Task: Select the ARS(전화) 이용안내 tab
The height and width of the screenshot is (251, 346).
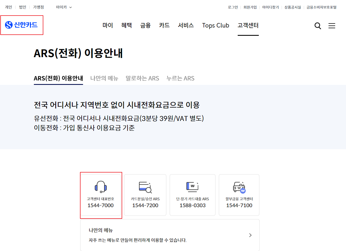Action: tap(58, 78)
